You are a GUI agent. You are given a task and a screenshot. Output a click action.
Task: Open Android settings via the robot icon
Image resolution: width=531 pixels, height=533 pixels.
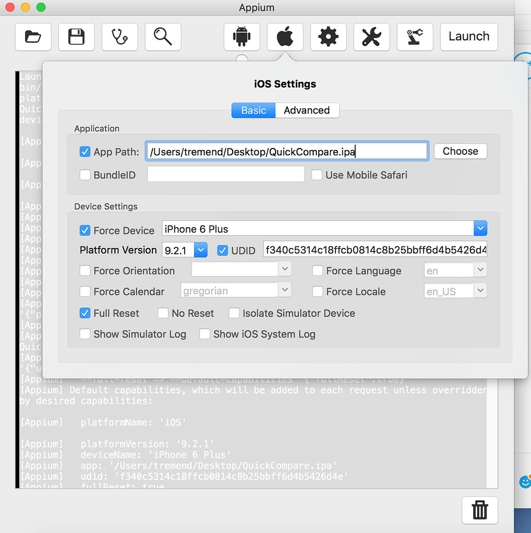click(x=242, y=36)
